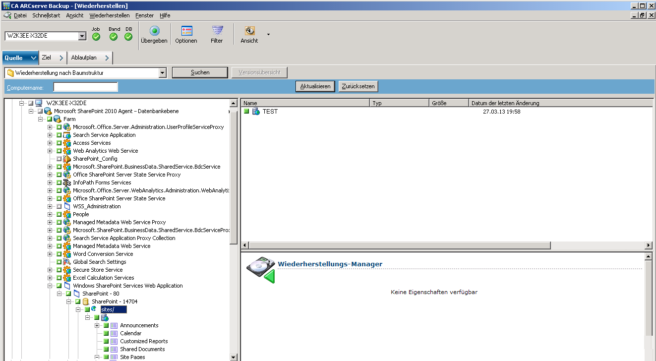Open the server name W2K3EE-X32DE dropdown
Screen dimensions: 656x361
click(x=82, y=36)
